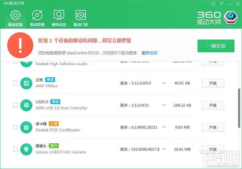This screenshot has height=169, width=242.
Task: Expand version dropdown for 6.3.9600.28151
Action: tap(164, 127)
